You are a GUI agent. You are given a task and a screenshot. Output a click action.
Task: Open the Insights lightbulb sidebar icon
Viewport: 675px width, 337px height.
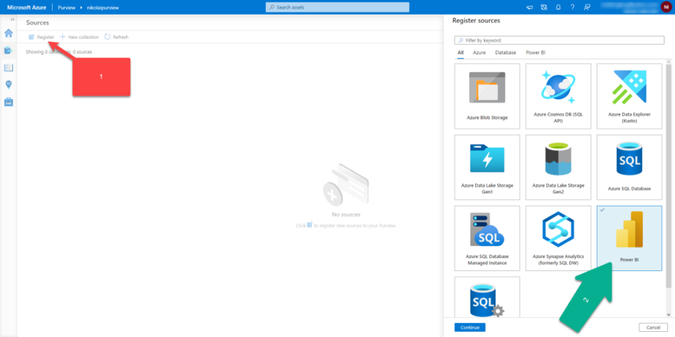pyautogui.click(x=8, y=84)
